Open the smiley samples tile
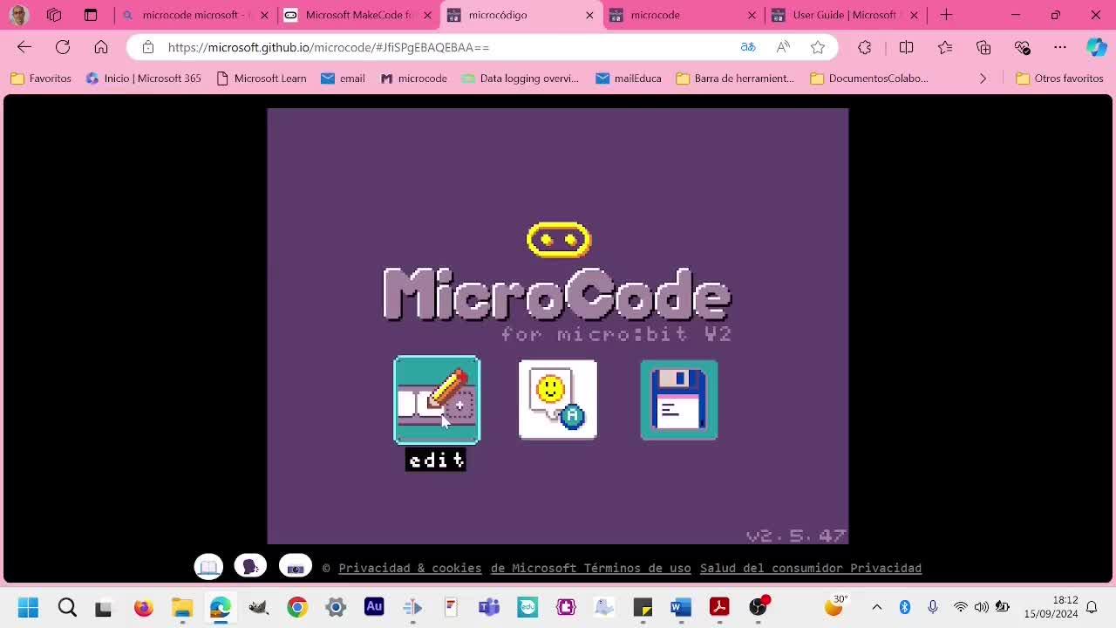The image size is (1116, 628). coord(558,399)
